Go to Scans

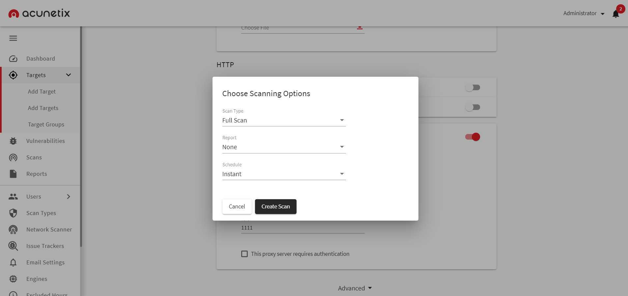[x=34, y=157]
